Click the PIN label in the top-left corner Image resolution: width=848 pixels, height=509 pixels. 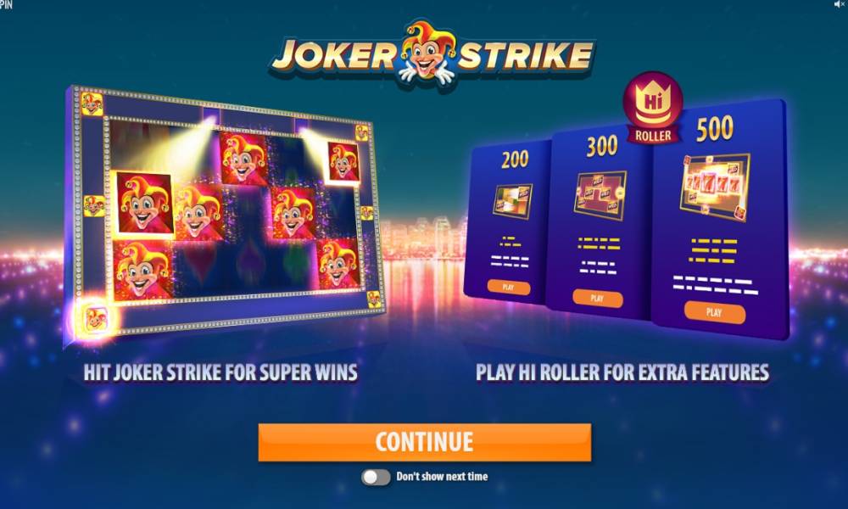pos(6,4)
